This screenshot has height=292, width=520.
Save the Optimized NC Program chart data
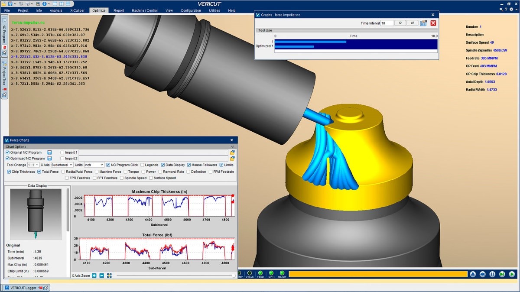[x=49, y=159]
